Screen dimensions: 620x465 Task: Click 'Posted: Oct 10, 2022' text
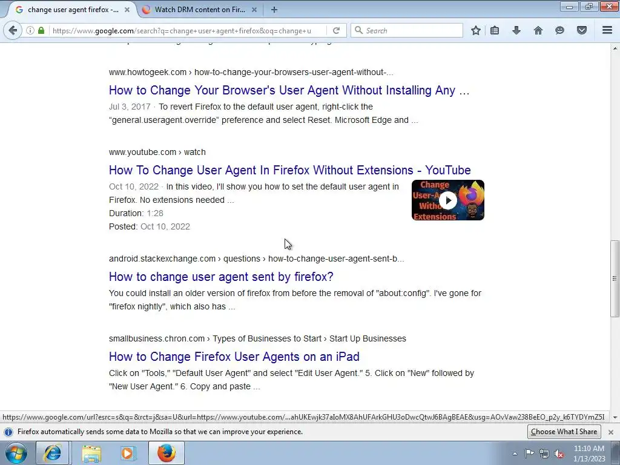point(150,227)
